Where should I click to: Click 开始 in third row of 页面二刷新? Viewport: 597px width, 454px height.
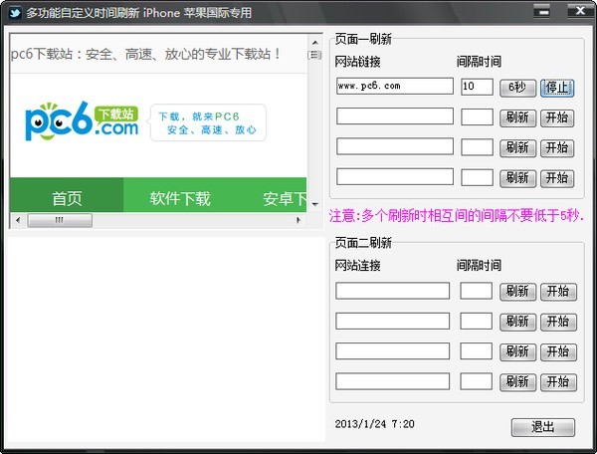tap(558, 352)
